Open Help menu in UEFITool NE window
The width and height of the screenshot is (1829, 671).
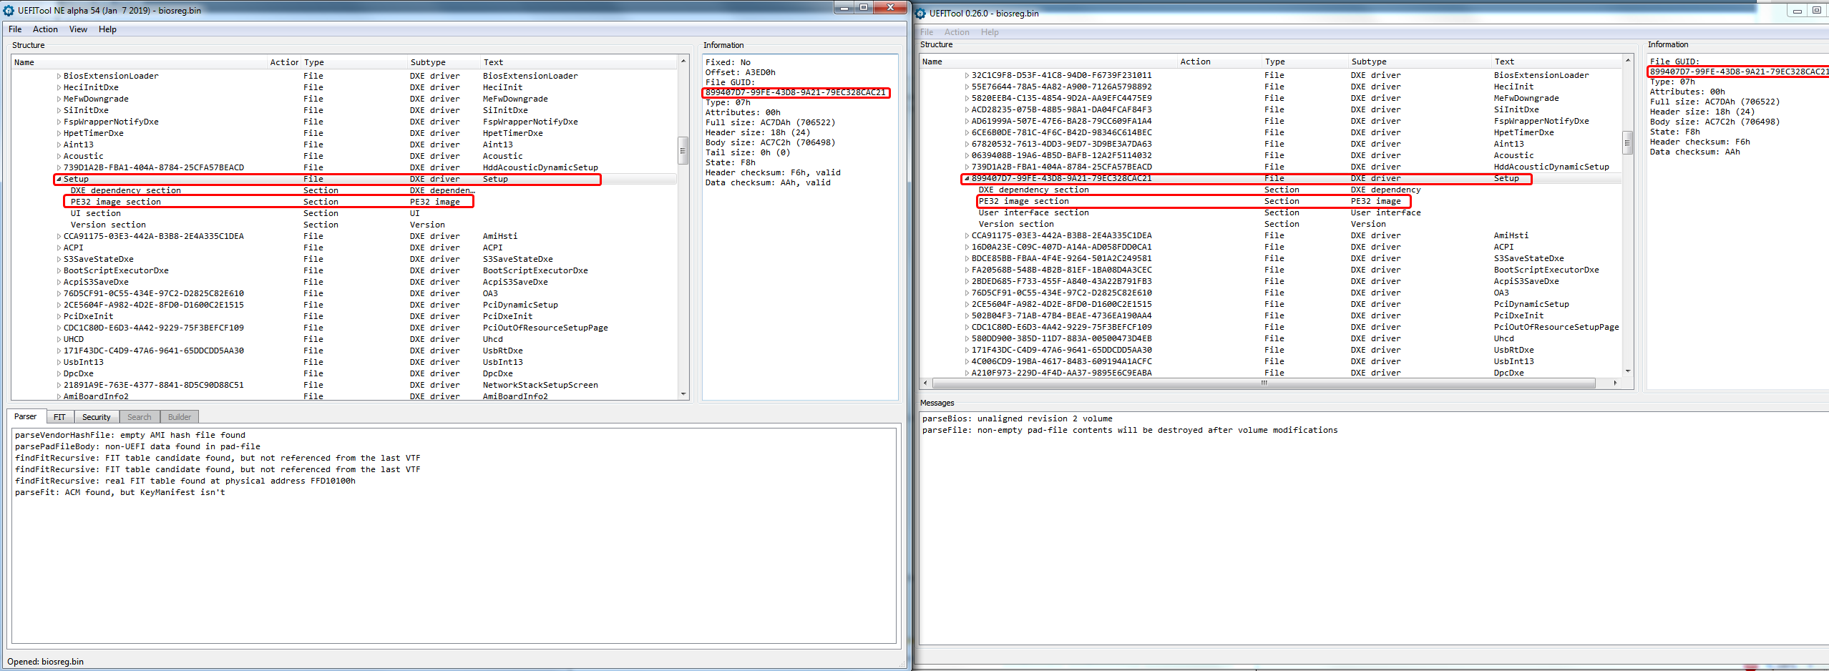107,29
